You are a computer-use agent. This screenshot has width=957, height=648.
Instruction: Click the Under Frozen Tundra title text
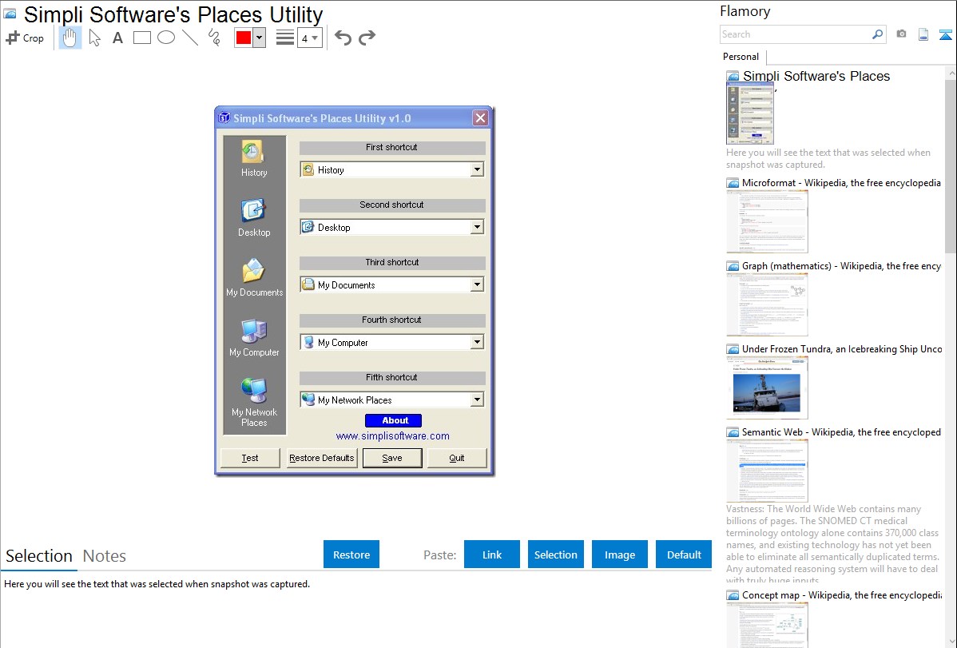coord(842,348)
